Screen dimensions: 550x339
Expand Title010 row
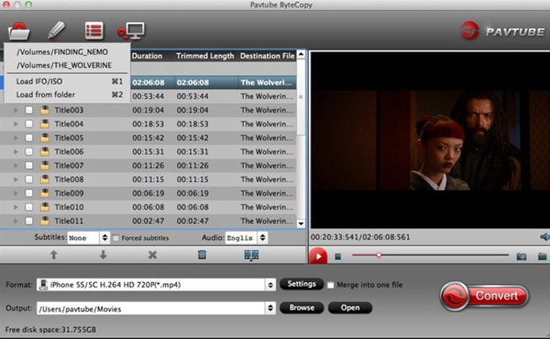[x=16, y=207]
